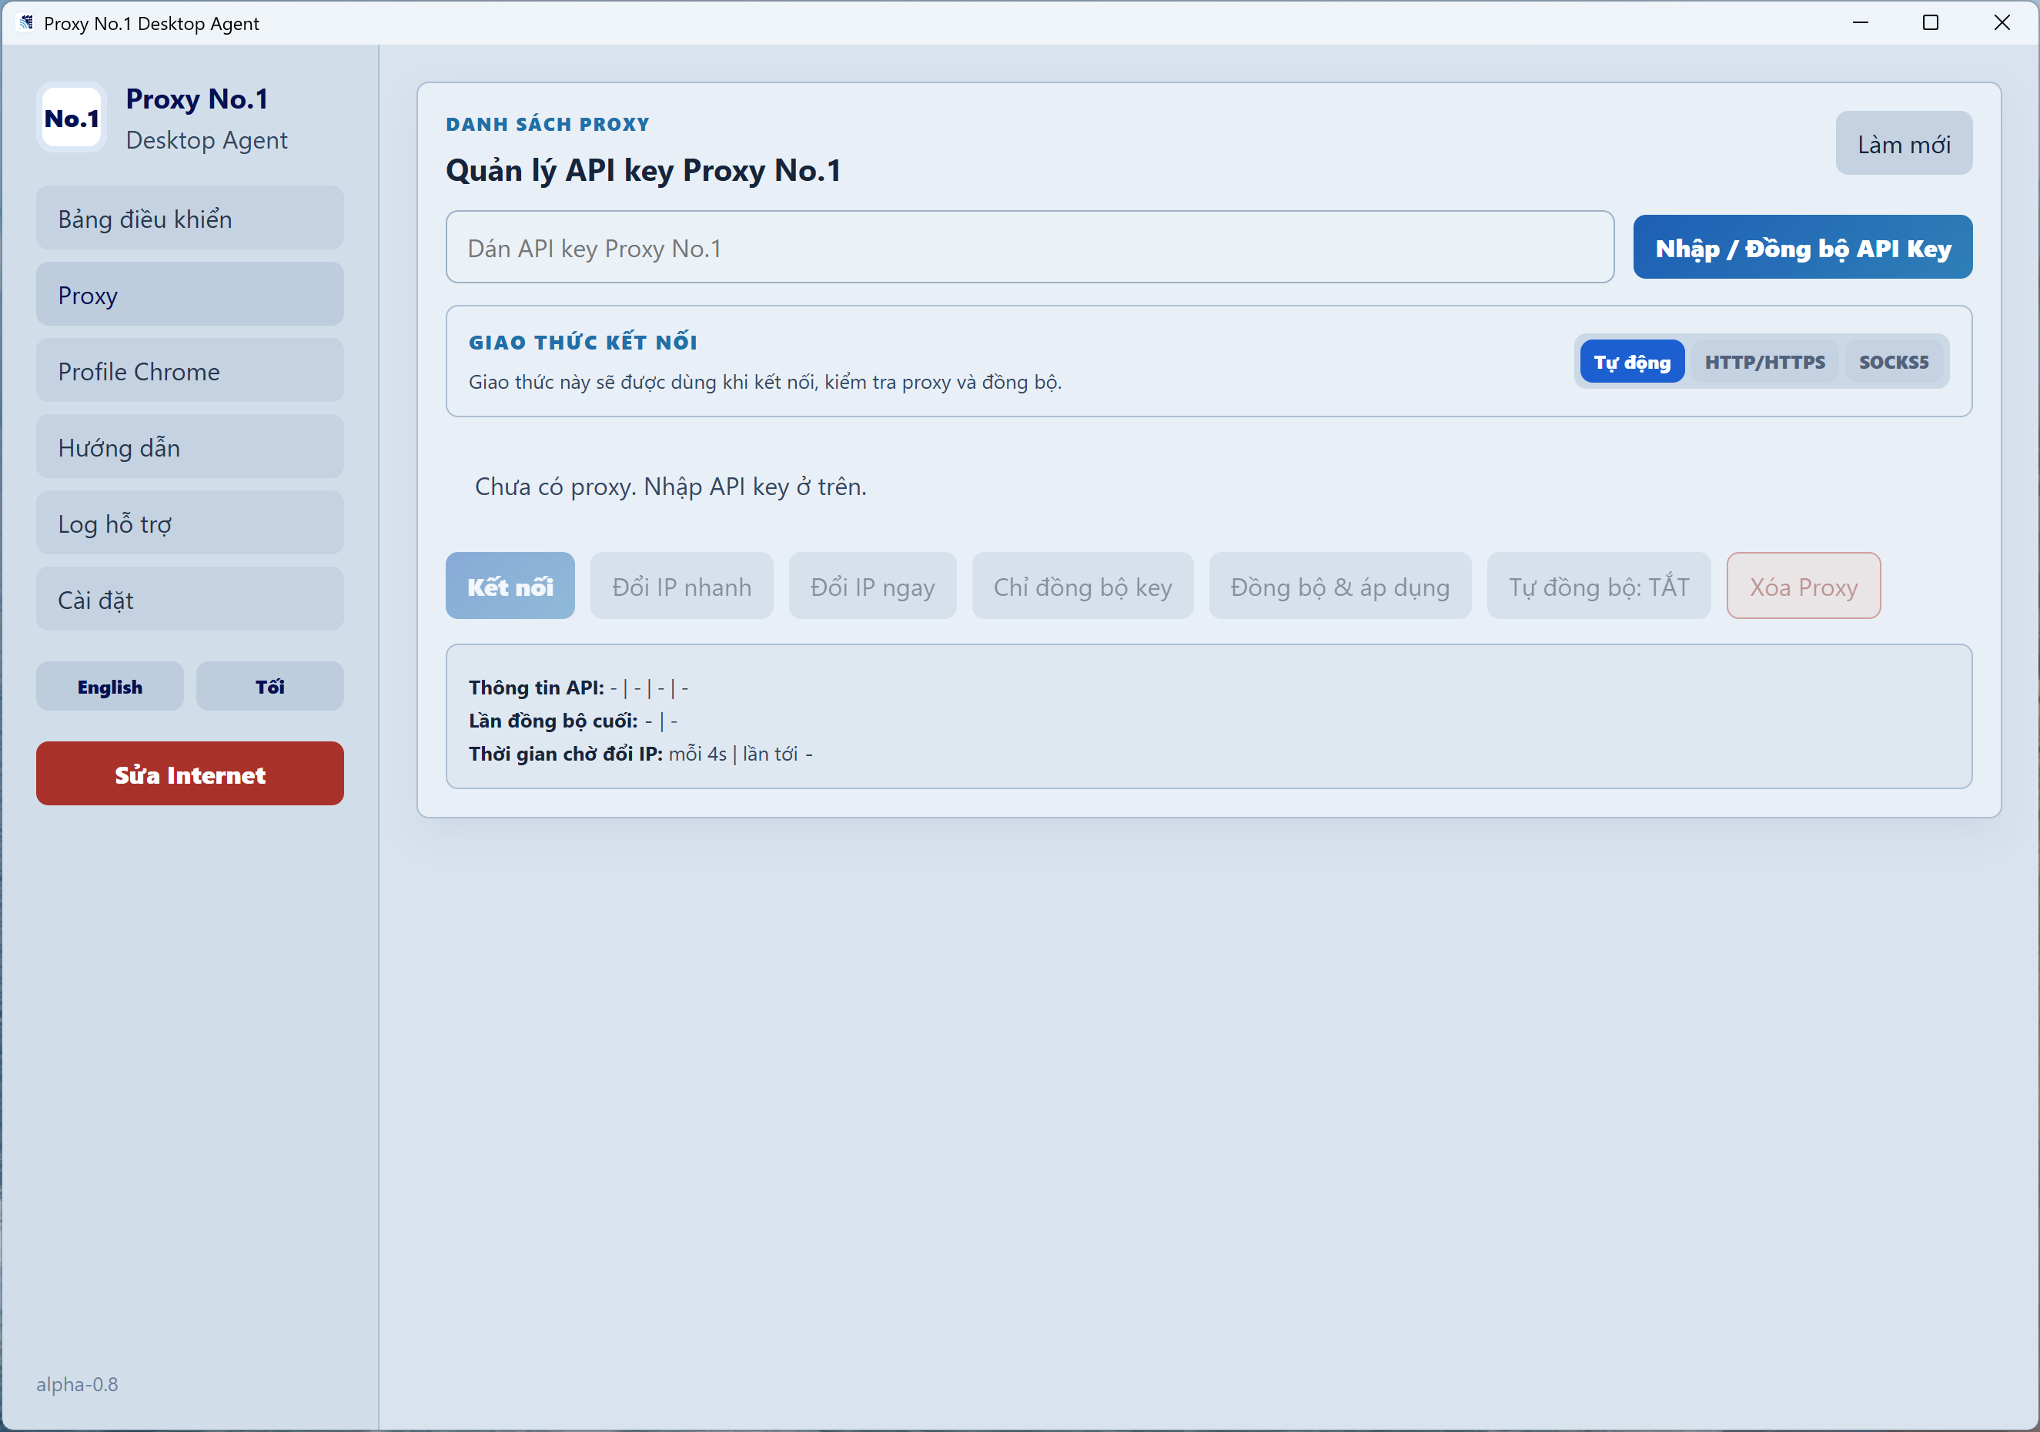Switch language to English

(109, 687)
